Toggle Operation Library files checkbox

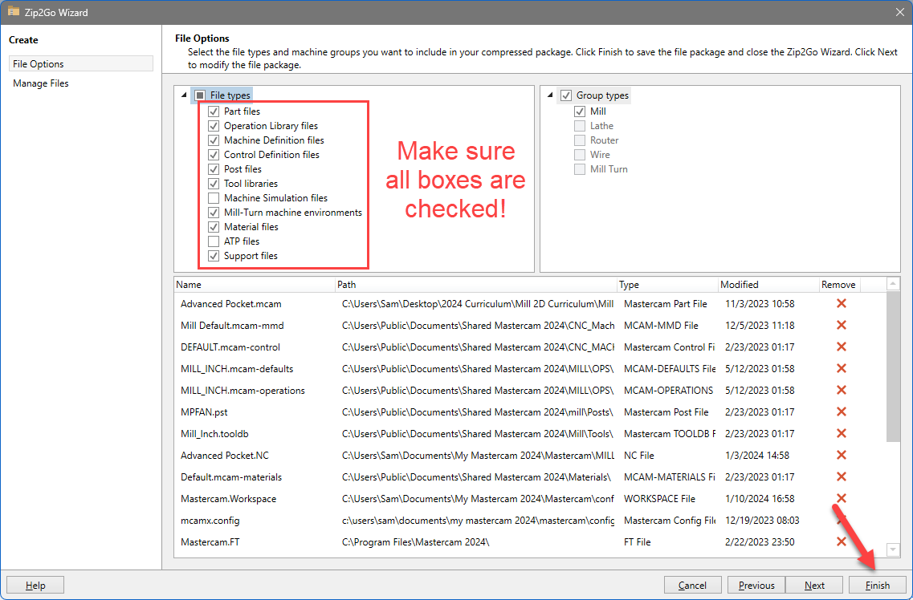214,126
